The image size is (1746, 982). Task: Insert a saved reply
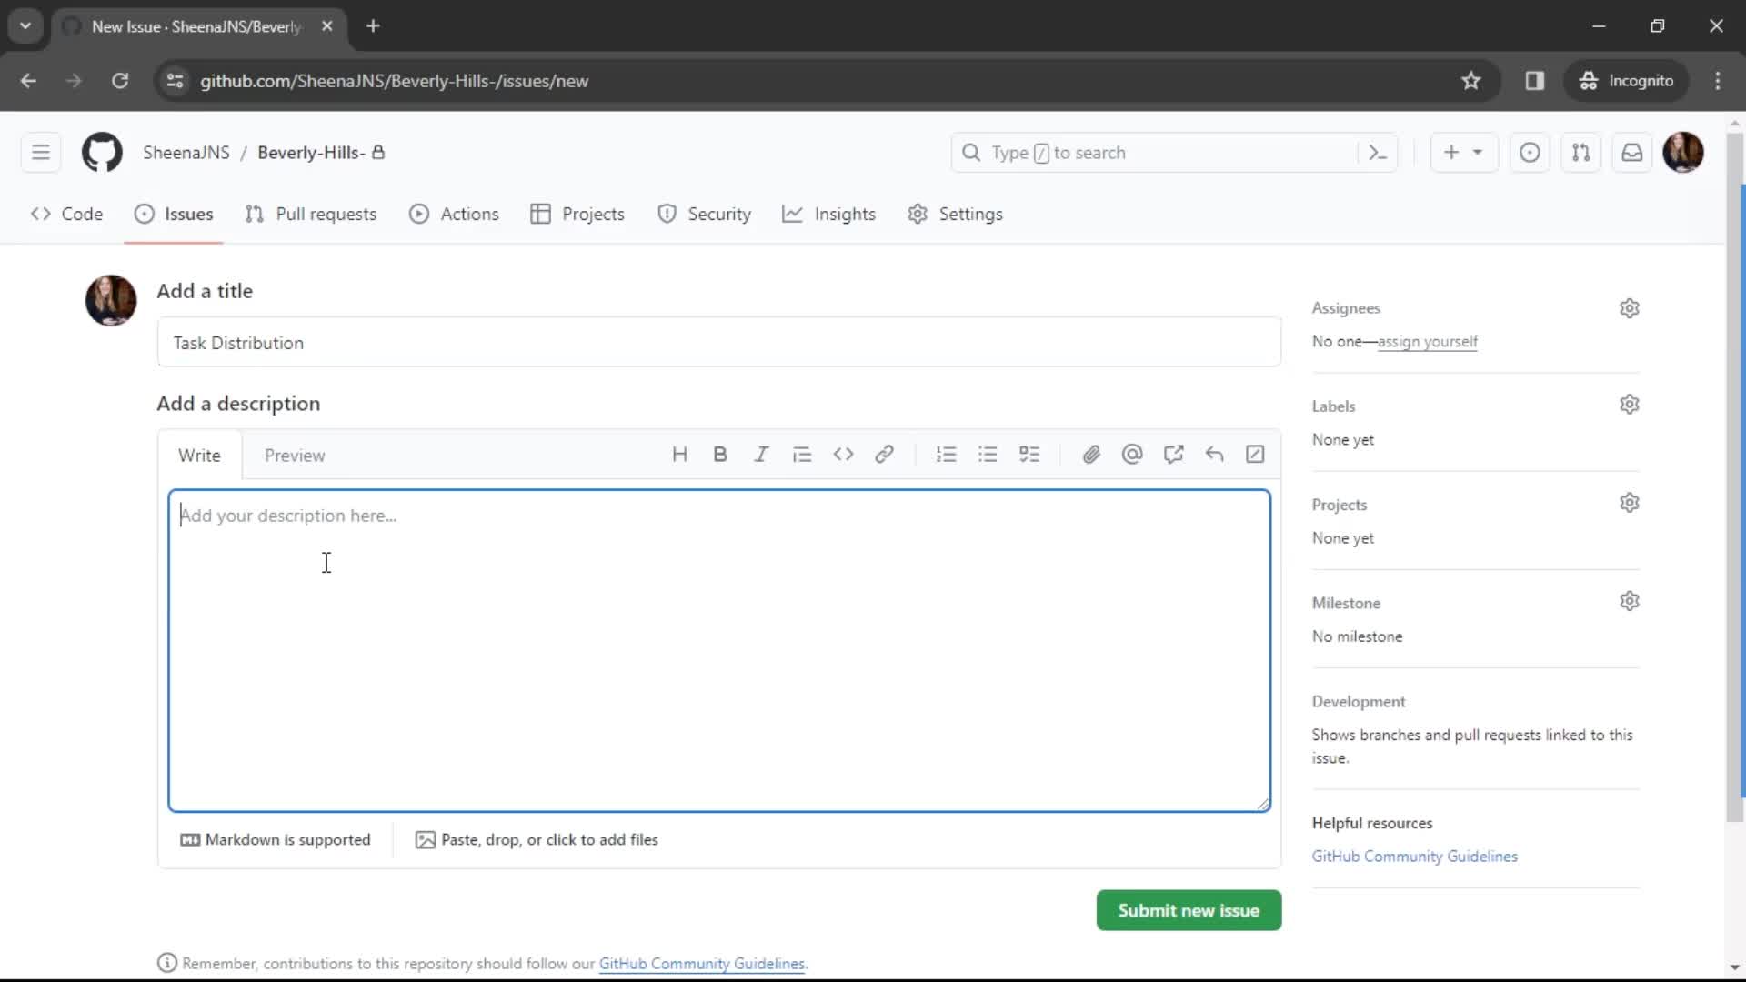point(1214,455)
